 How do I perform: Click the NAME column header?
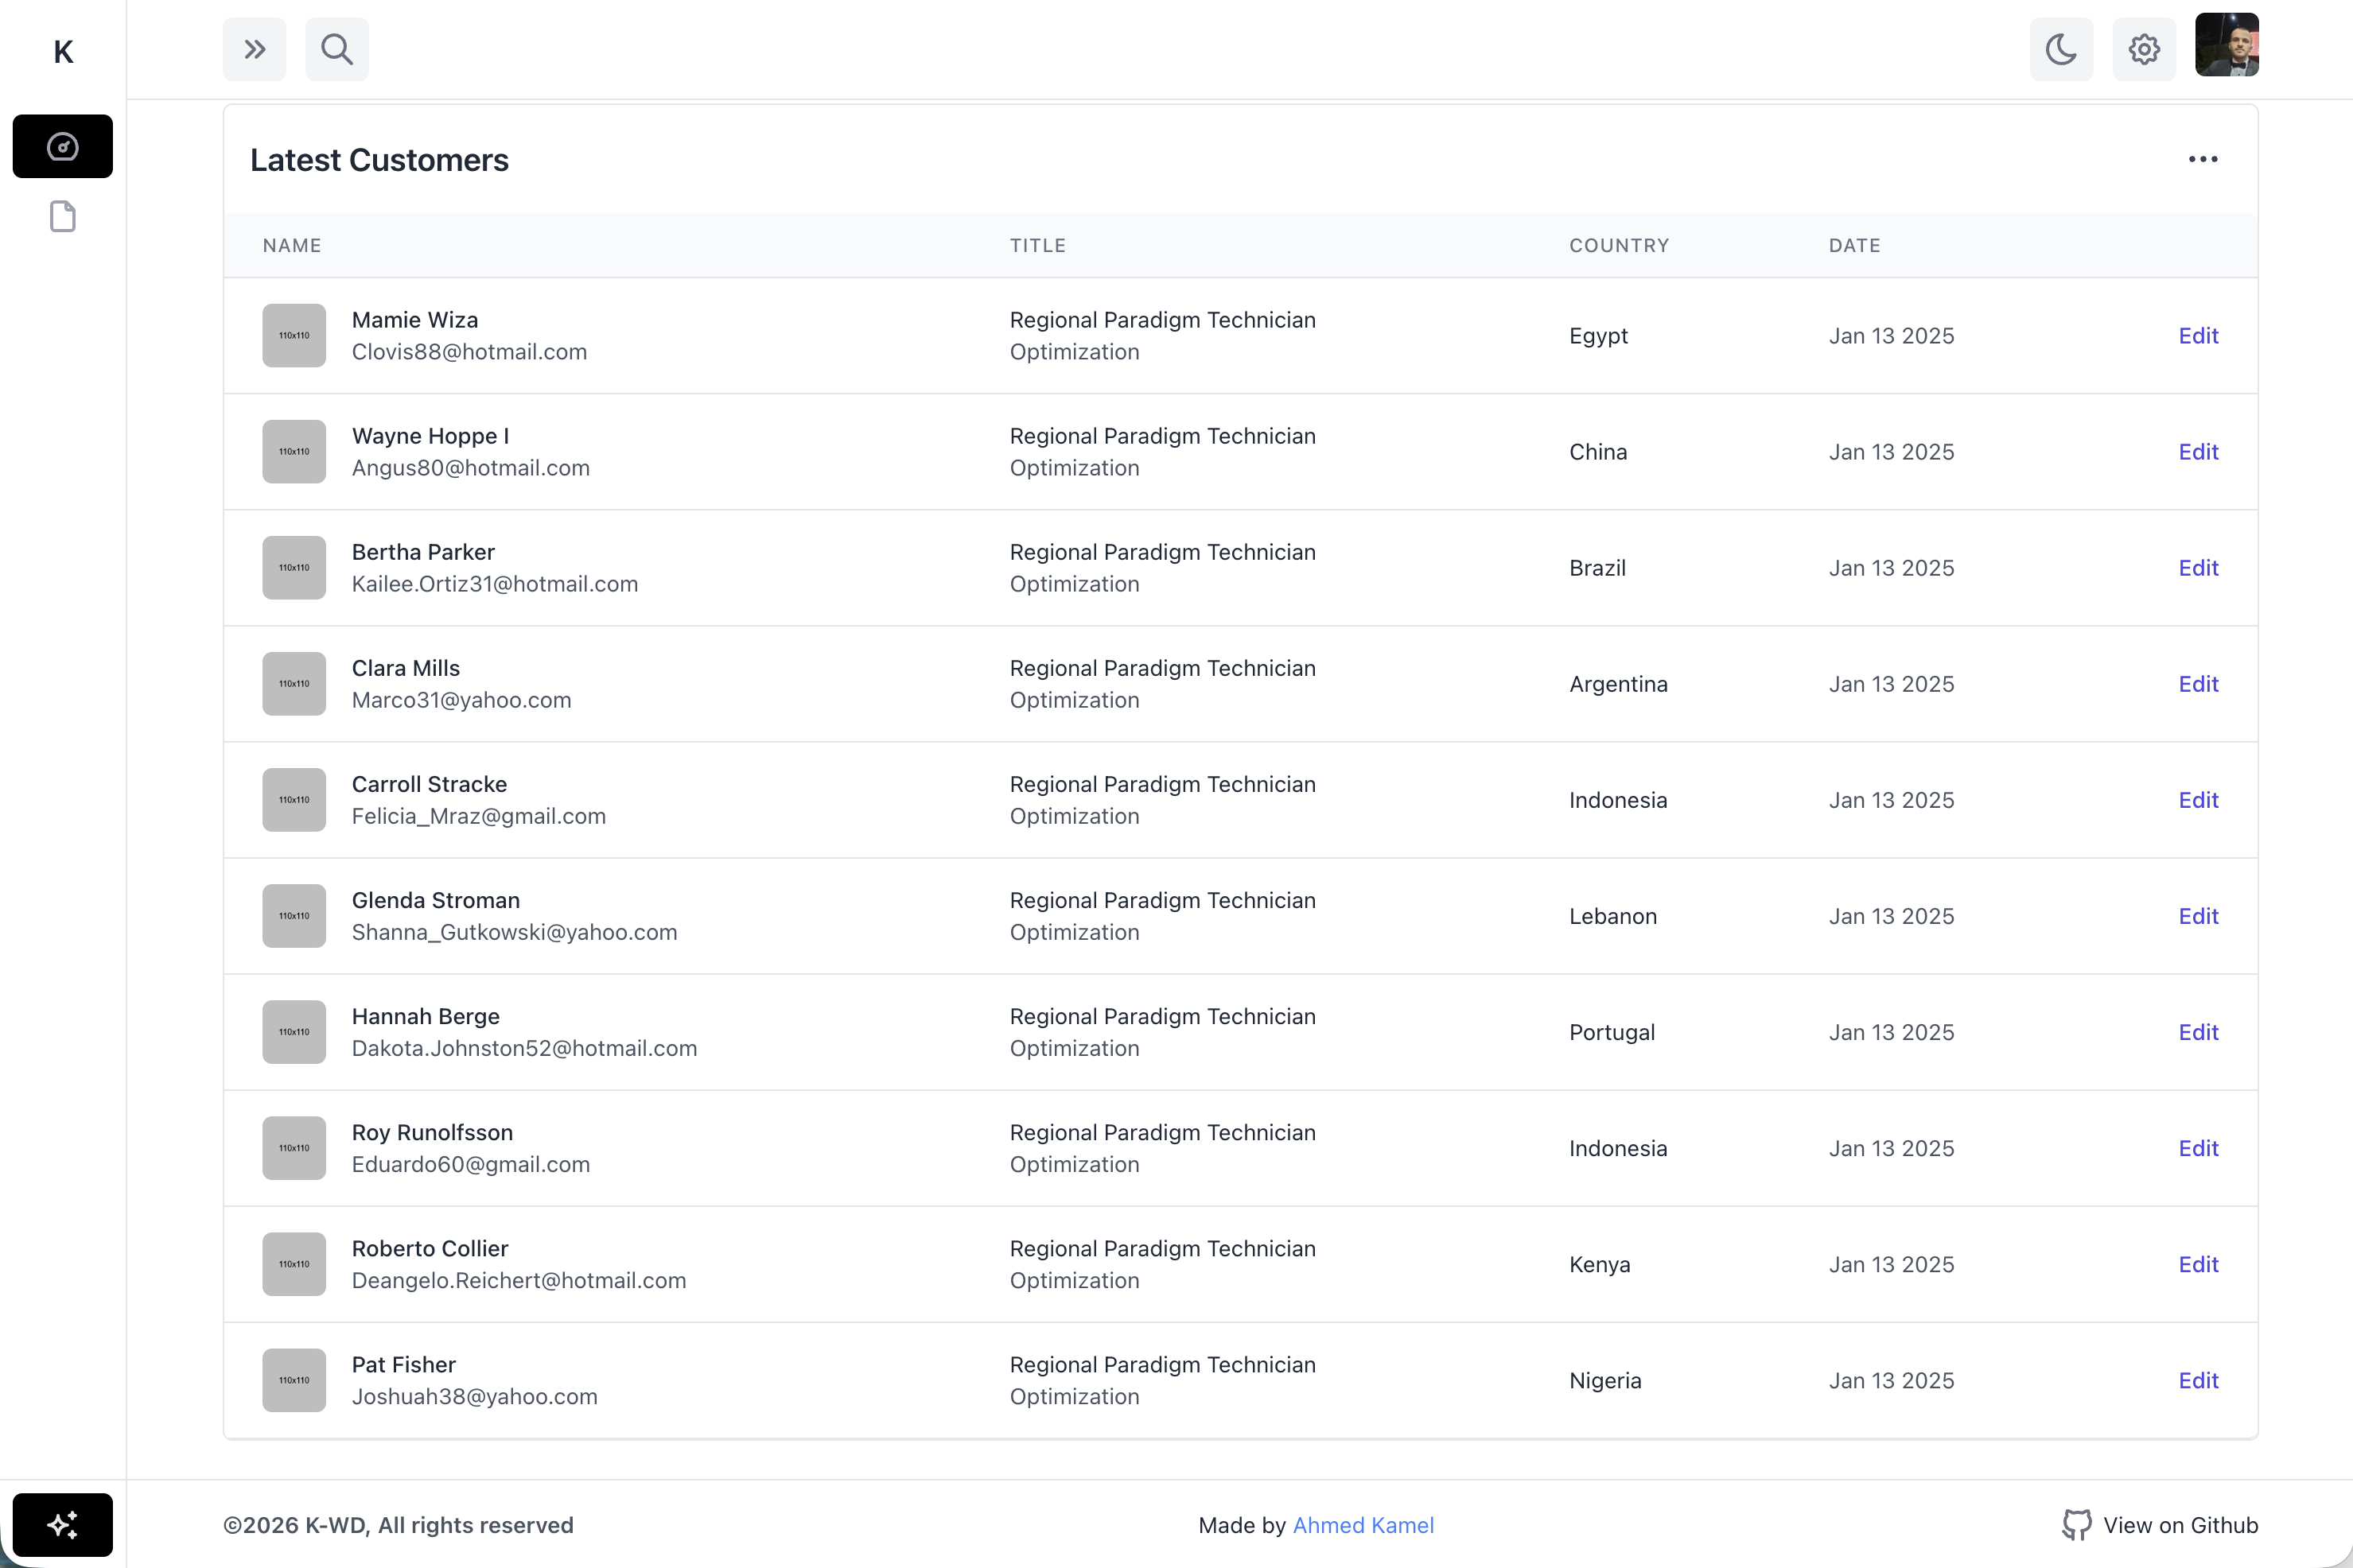tap(292, 245)
